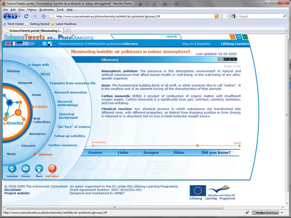291x218 pixels.
Task: Open the list all tabs dropdown
Action: point(287,31)
